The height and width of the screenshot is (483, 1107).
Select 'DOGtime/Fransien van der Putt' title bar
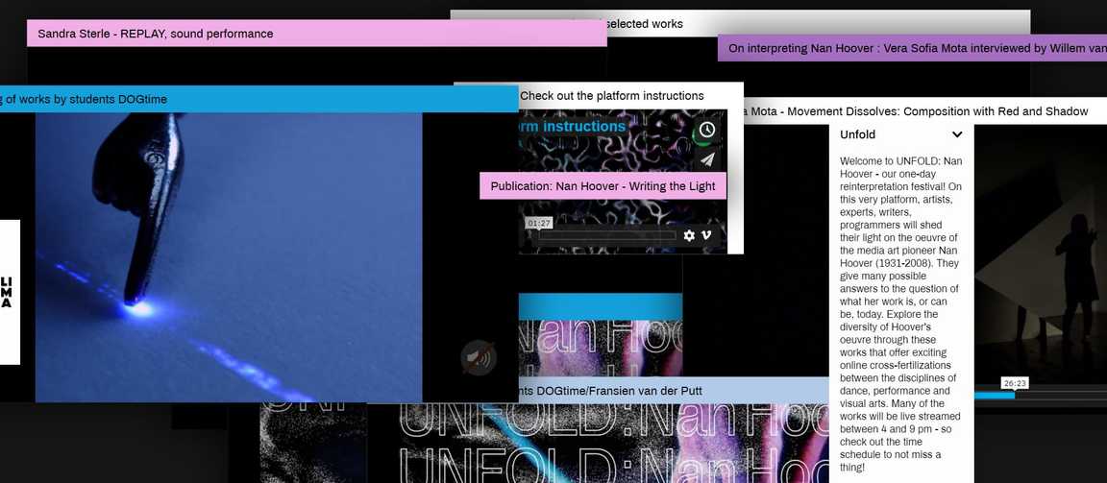[674, 391]
